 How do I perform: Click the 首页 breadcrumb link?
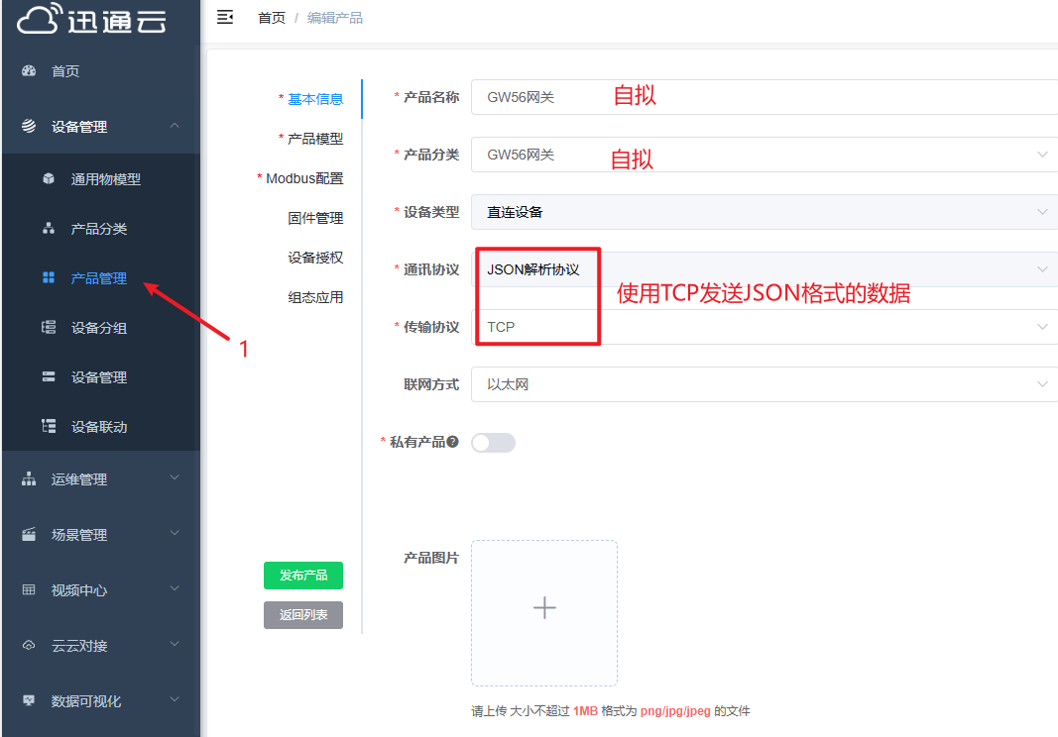click(x=272, y=18)
